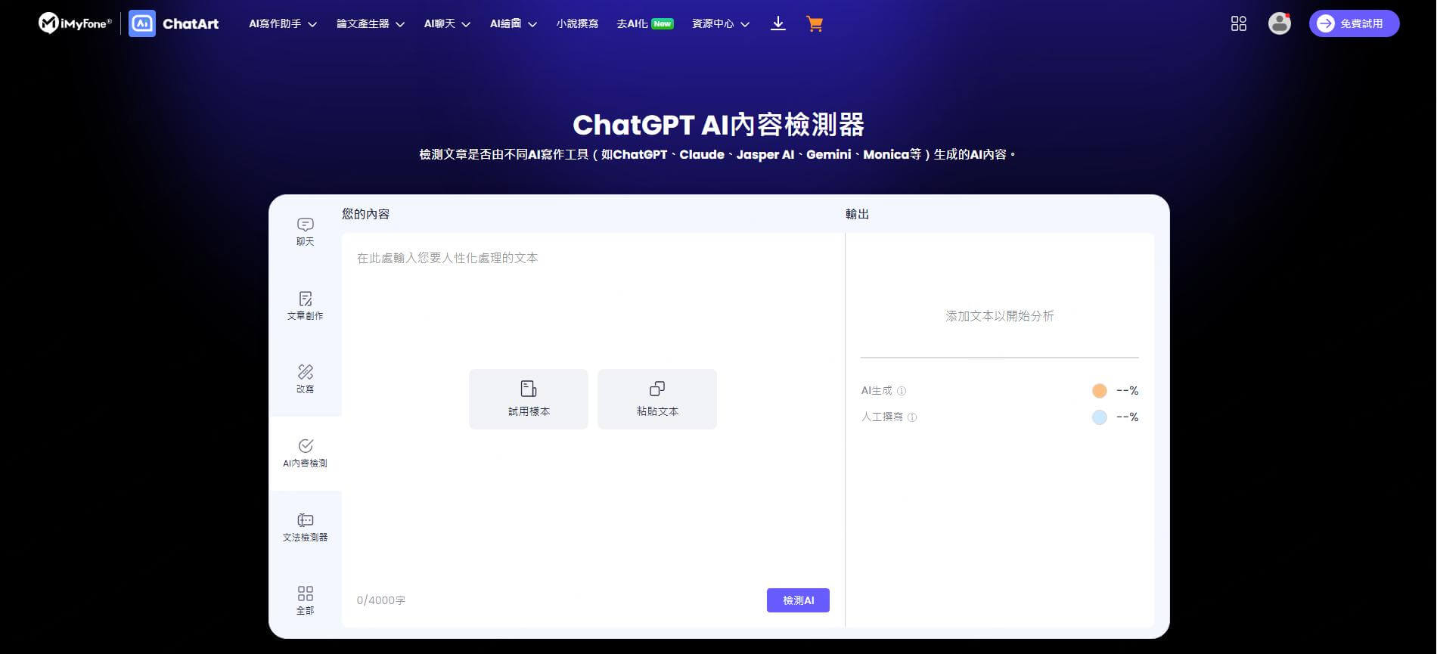Click the 試用樣本 sample button
Screen dimensions: 1437x654
pyautogui.click(x=529, y=399)
